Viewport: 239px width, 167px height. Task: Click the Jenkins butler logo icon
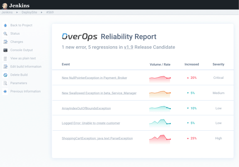pos(5,6)
